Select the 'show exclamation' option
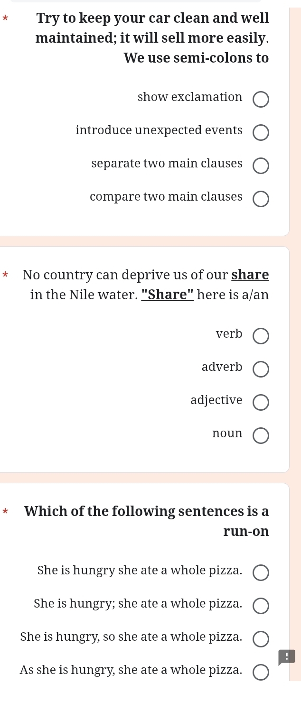This screenshot has height=701, width=301. pos(260,100)
